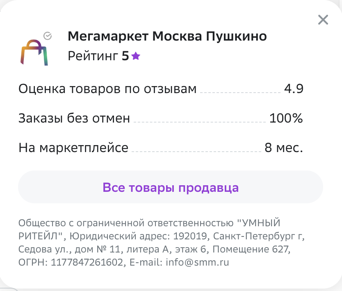Viewport: 342px width, 291px height.
Task: Click "На маркетплейсе" row label
Action: point(73,148)
